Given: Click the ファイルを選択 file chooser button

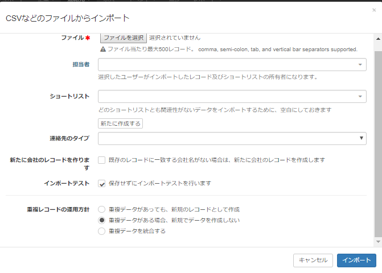Looking at the screenshot, I should (124, 38).
